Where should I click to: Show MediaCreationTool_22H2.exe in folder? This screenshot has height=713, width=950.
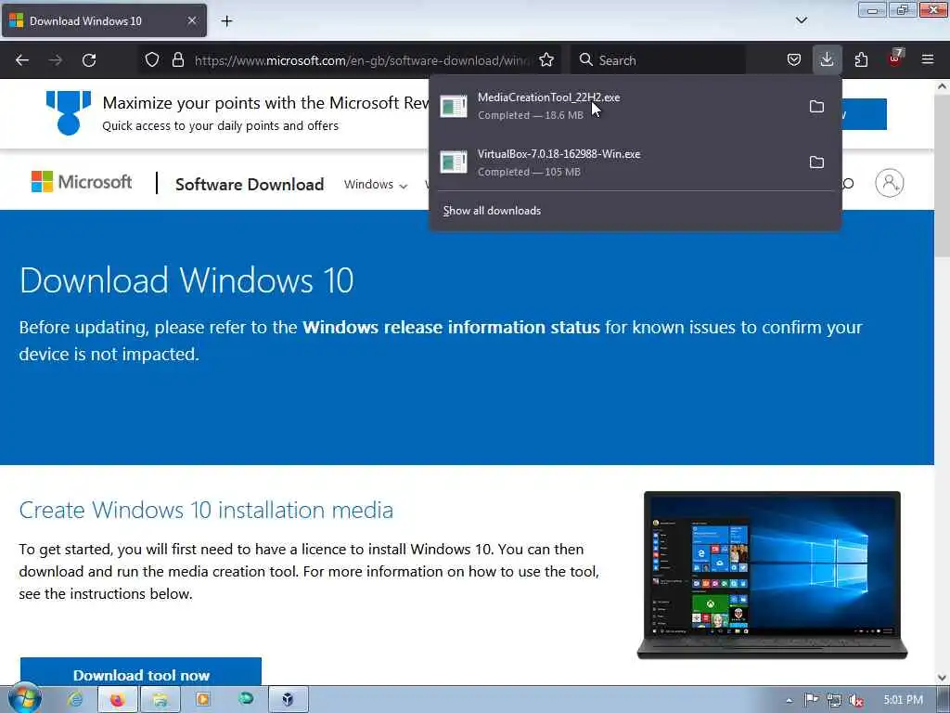tap(816, 106)
